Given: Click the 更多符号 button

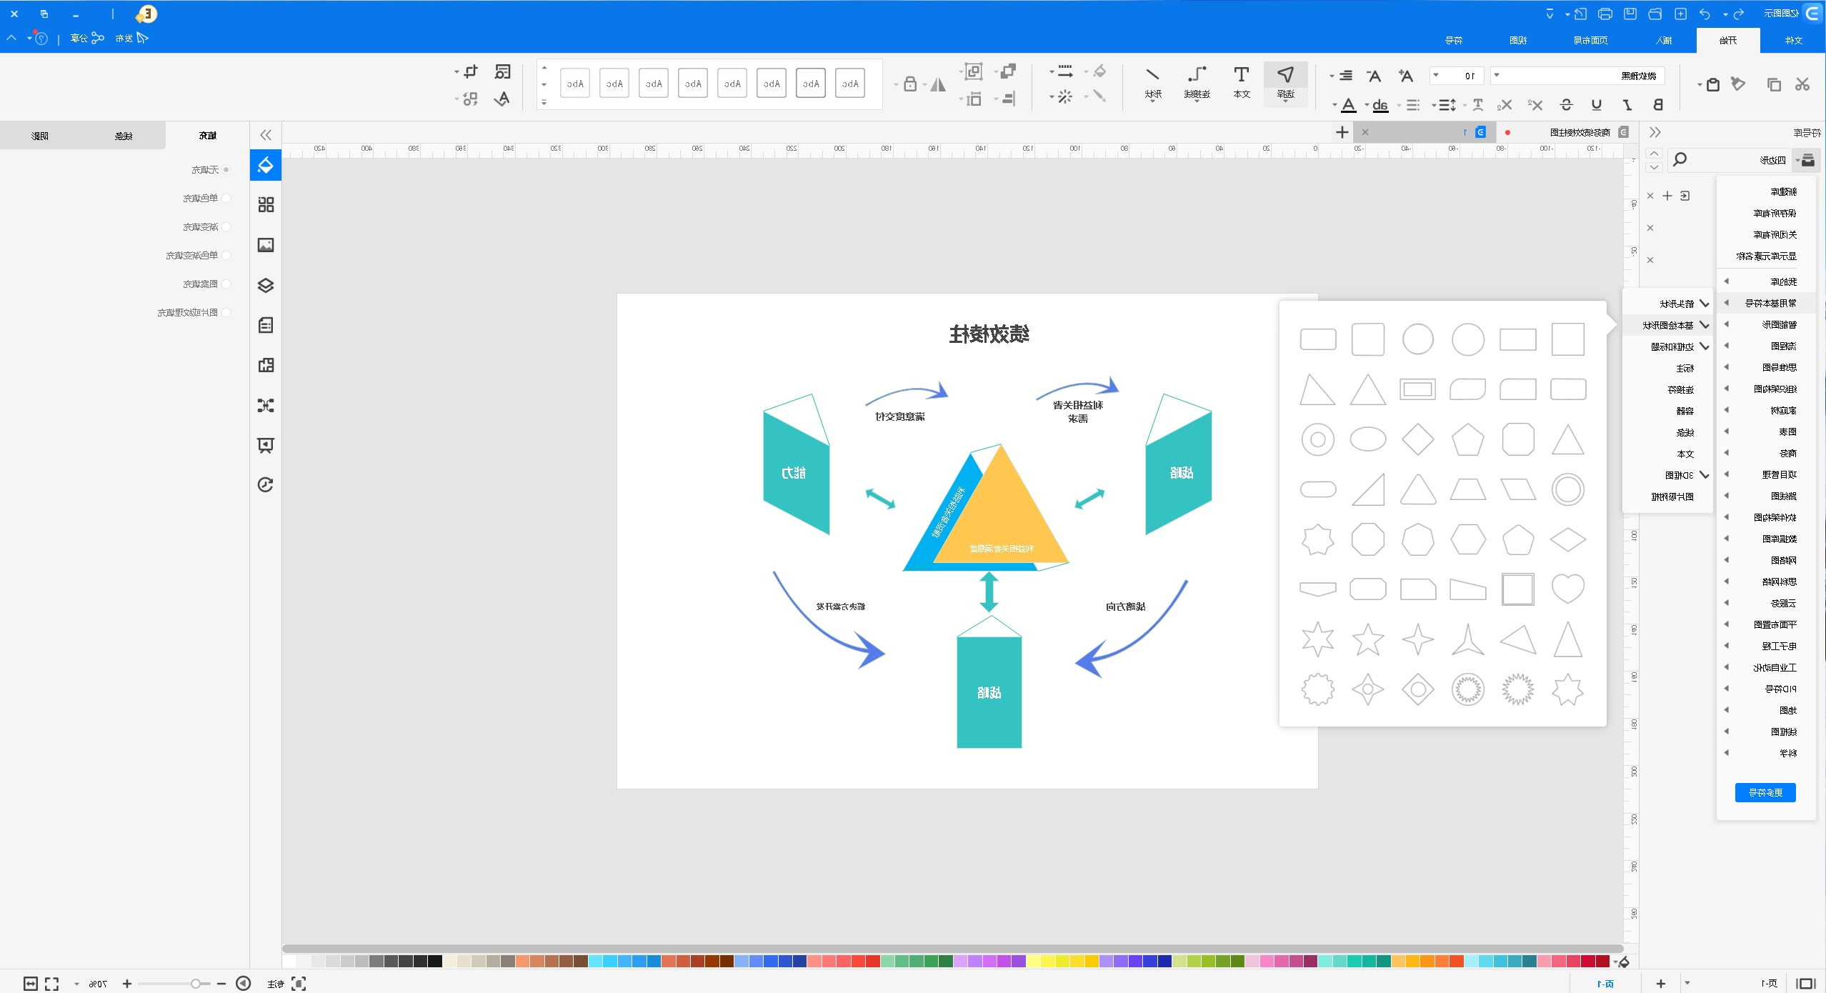Looking at the screenshot, I should (x=1765, y=793).
